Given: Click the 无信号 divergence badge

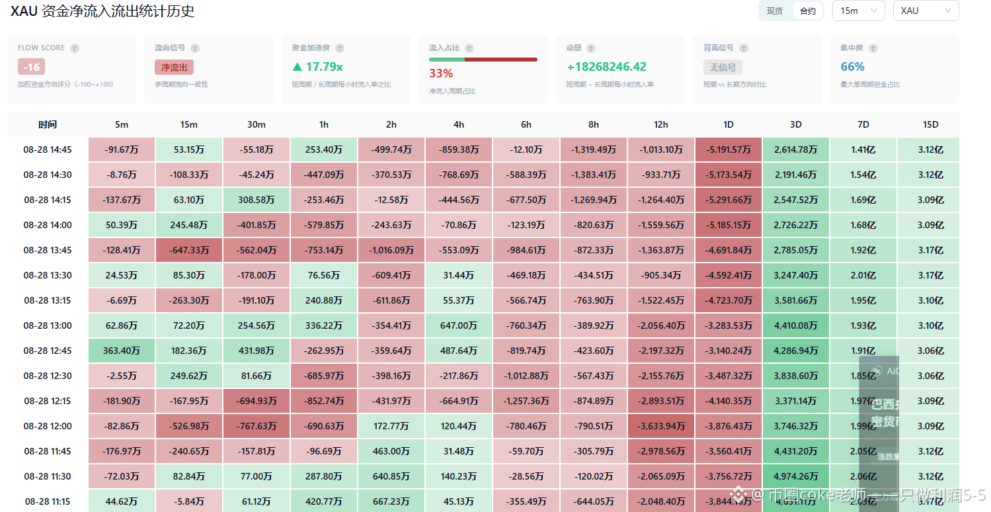Looking at the screenshot, I should (723, 67).
